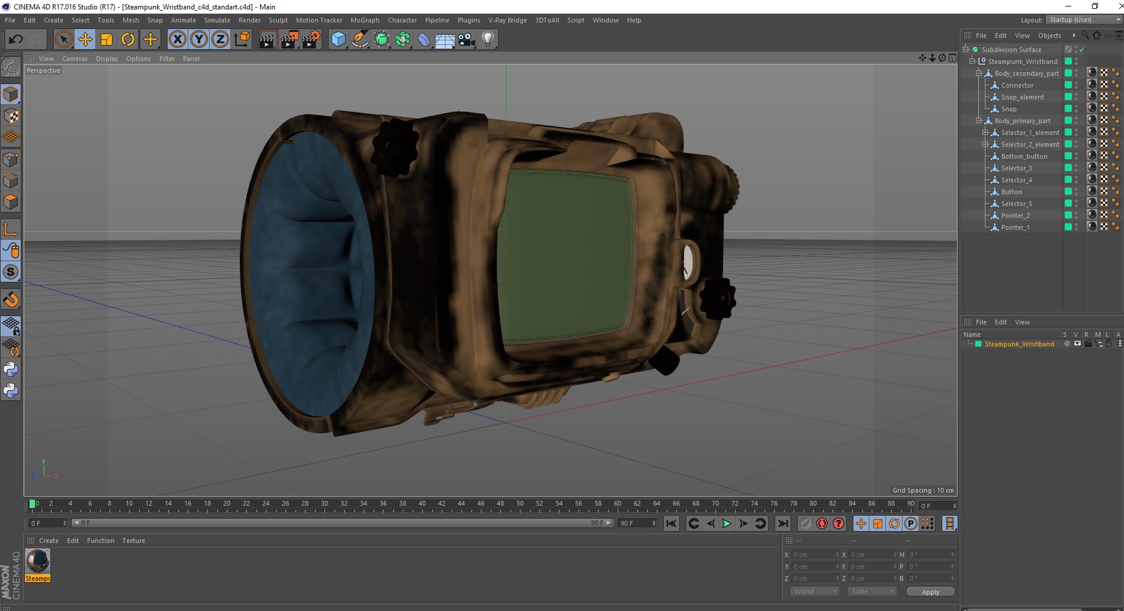
Task: Toggle visibility dots for Connector object
Action: [1077, 85]
